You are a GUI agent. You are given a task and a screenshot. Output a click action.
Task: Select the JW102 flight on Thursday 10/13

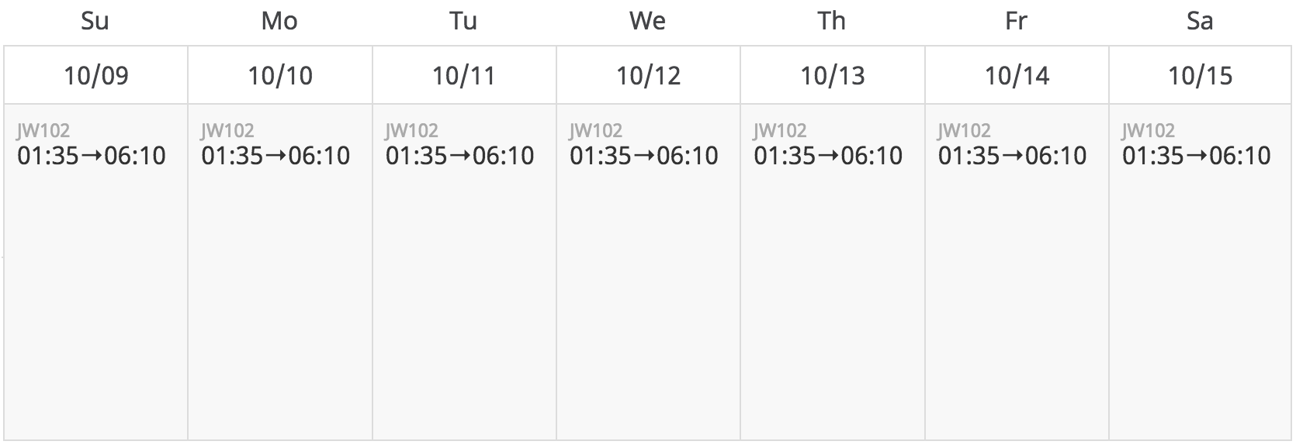point(828,145)
